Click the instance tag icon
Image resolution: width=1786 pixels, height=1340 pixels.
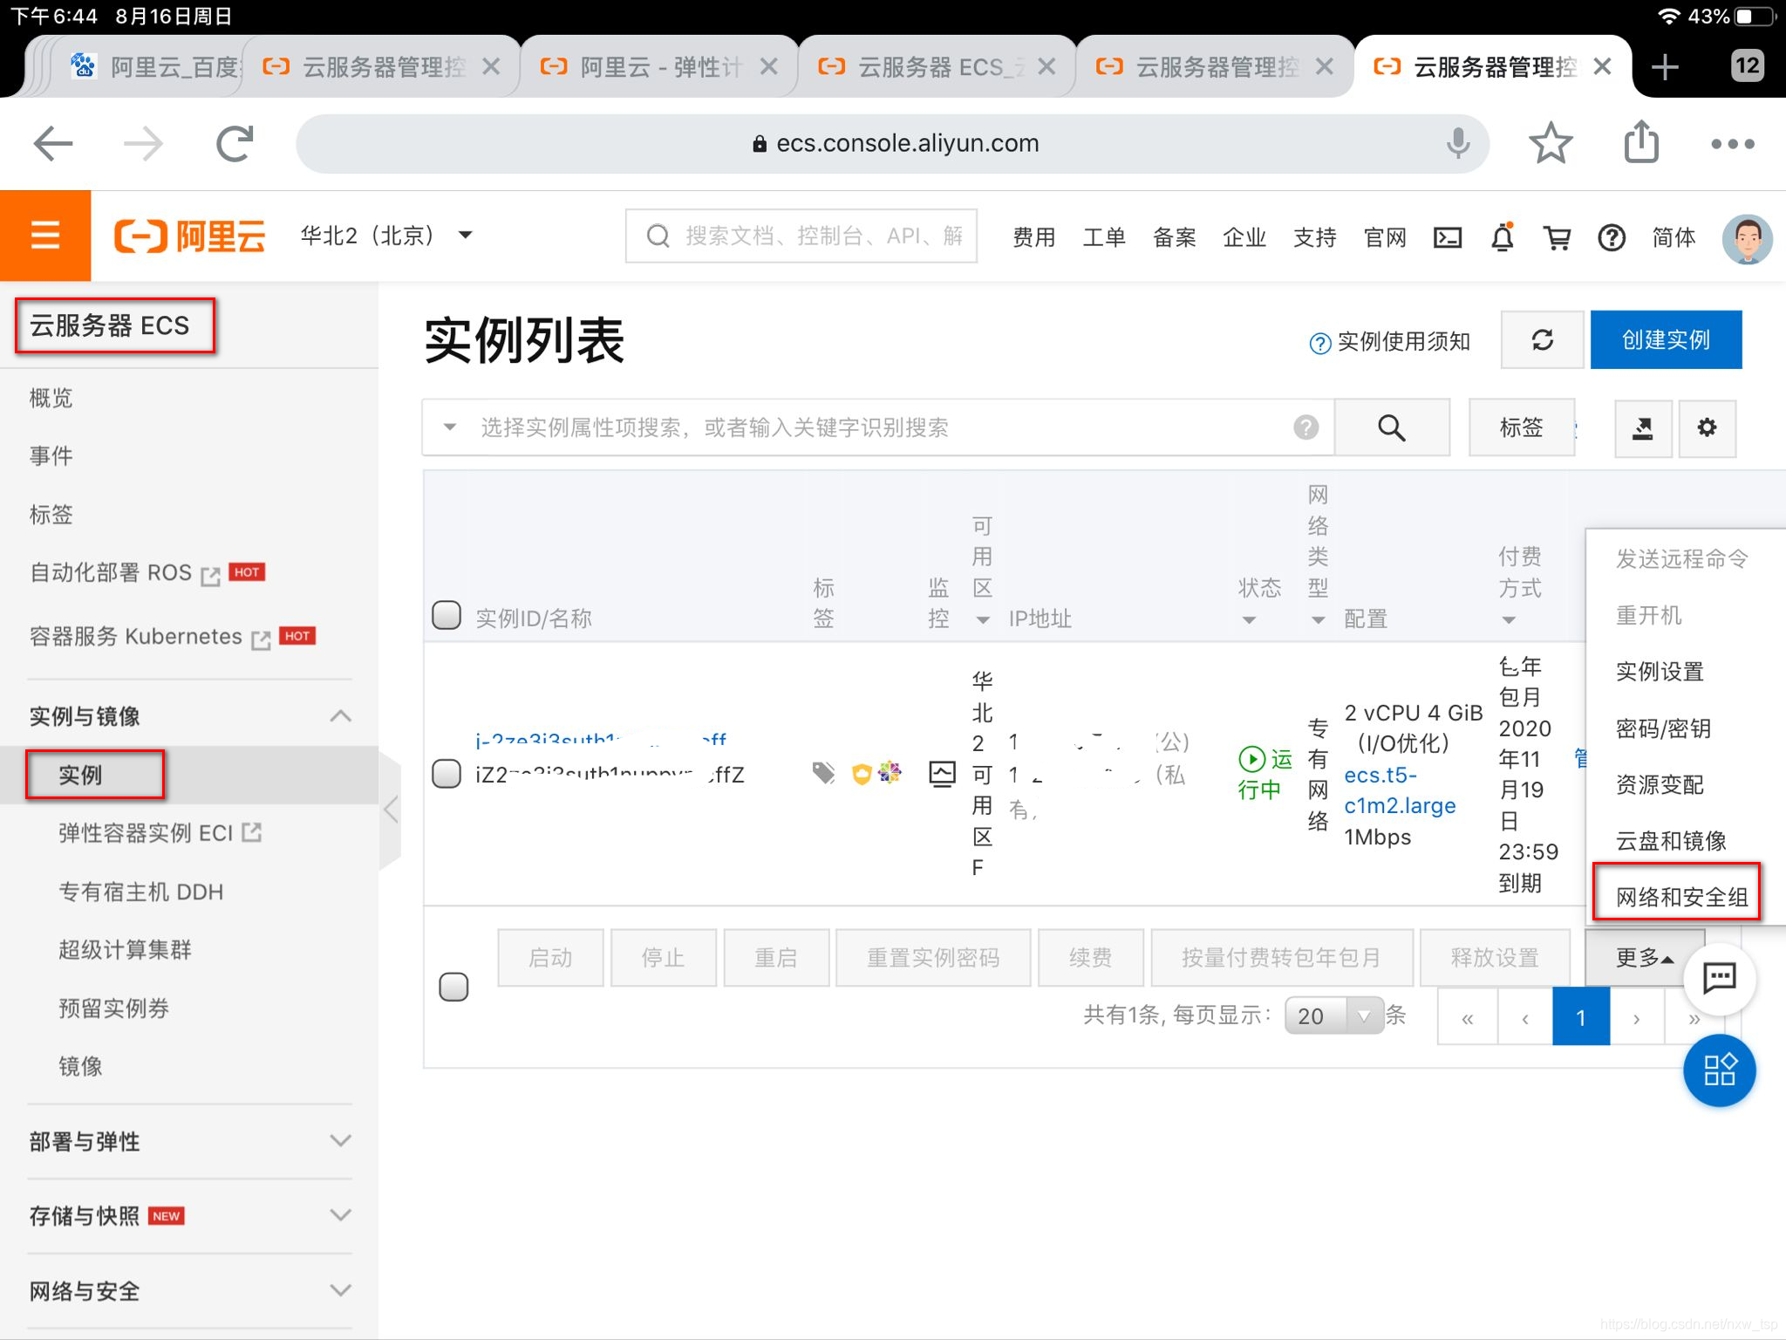(823, 773)
